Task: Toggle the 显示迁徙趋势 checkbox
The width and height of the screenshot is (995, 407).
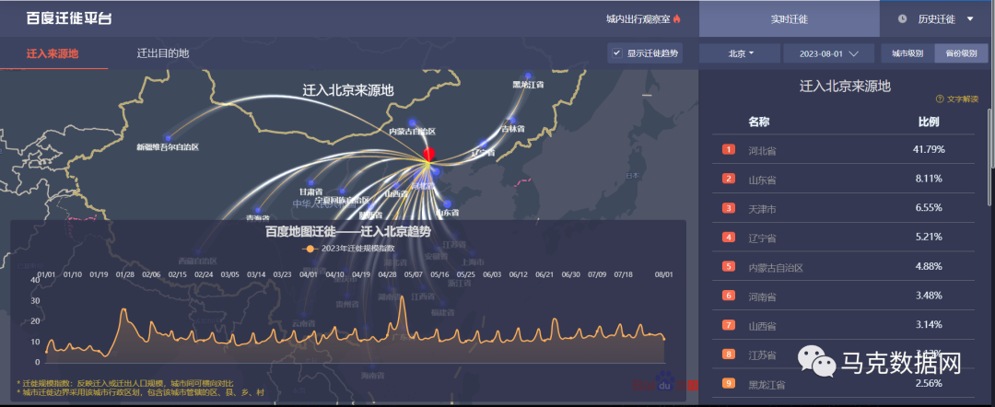Action: point(616,53)
